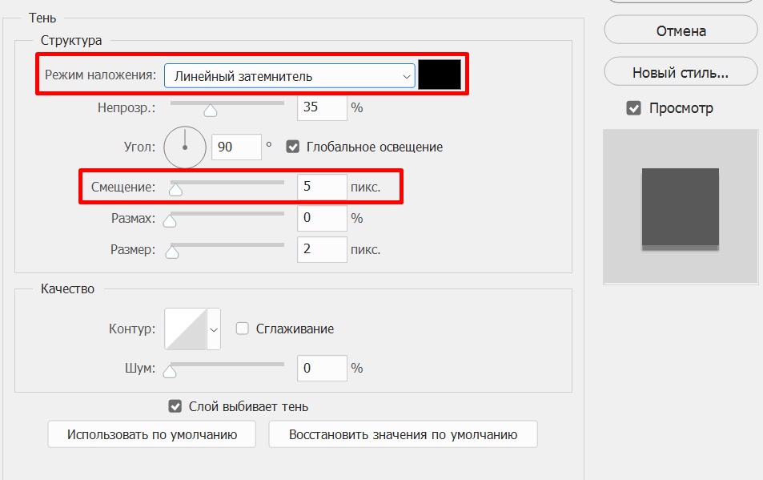Click the Размах percent input field

coord(322,218)
